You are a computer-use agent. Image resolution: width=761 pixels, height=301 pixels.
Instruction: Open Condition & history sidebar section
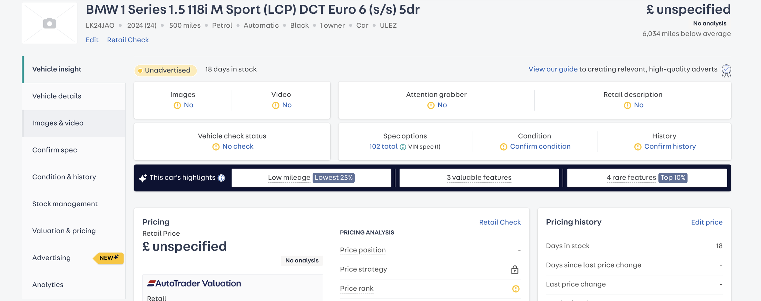74,177
